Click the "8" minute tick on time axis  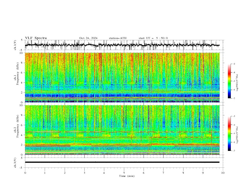tap(183, 173)
